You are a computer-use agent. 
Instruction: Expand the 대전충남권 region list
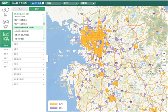click(x=29, y=59)
